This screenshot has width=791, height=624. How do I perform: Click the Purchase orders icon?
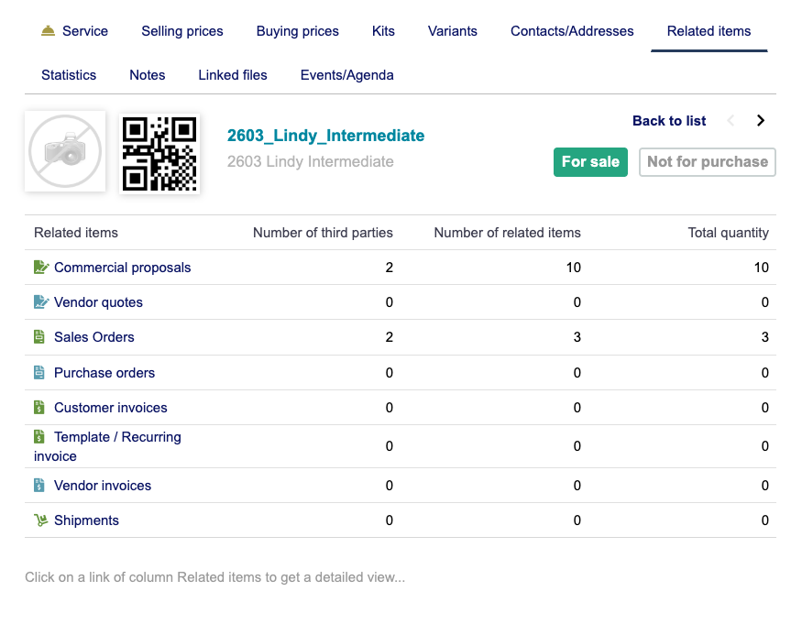coord(39,373)
